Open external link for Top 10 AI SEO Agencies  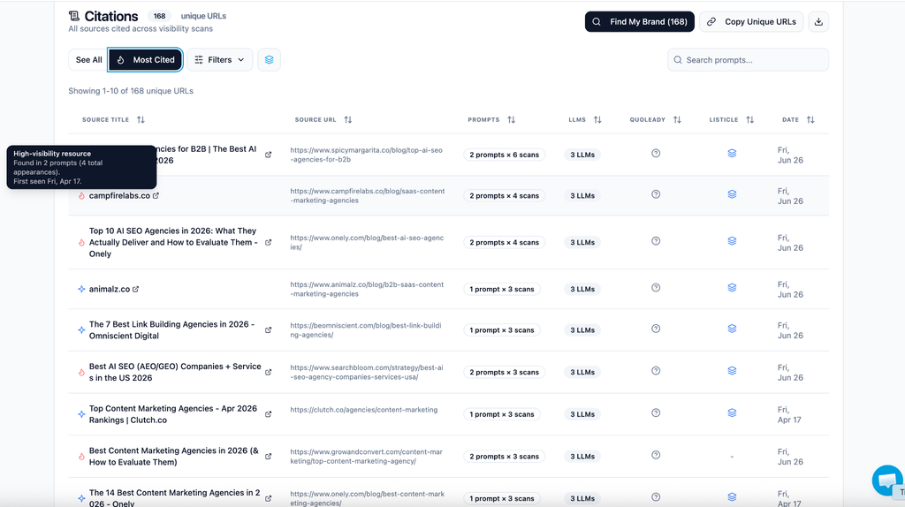[269, 242]
